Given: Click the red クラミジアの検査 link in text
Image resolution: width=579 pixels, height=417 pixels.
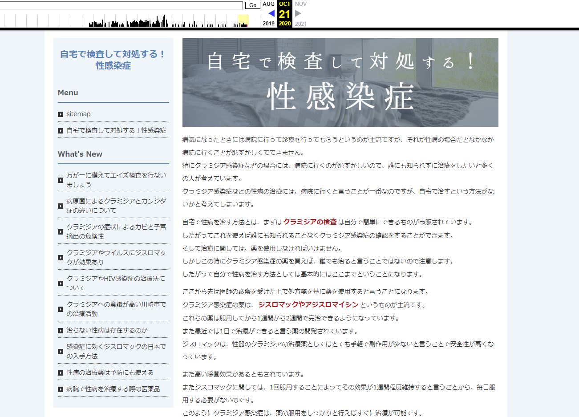Looking at the screenshot, I should coord(310,222).
